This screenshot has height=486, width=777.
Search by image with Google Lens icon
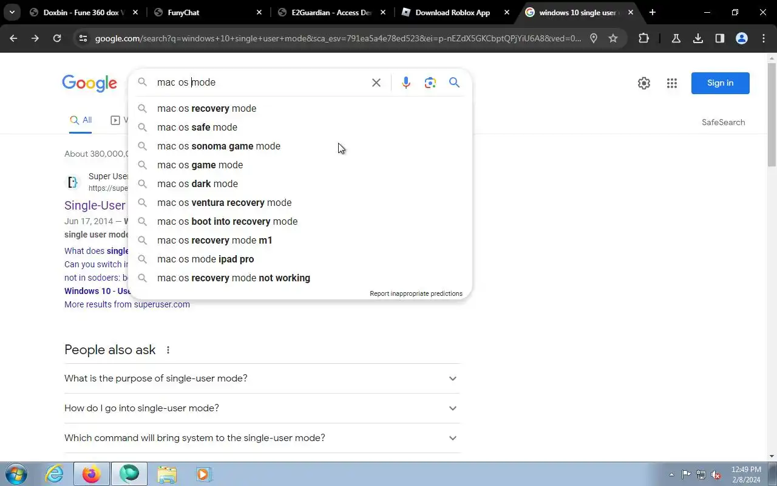click(x=430, y=83)
